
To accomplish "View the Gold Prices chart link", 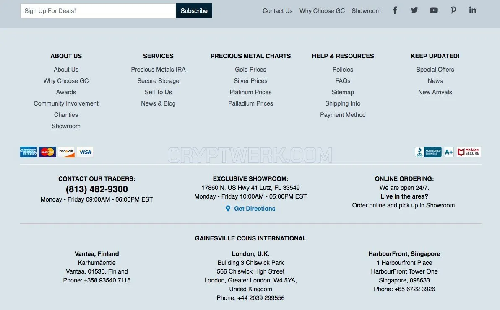I will (x=251, y=70).
